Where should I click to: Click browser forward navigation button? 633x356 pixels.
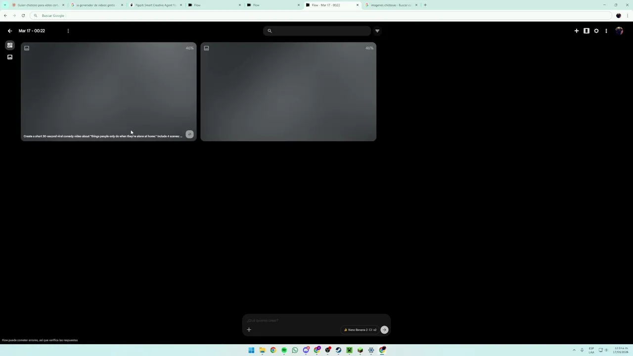click(14, 15)
